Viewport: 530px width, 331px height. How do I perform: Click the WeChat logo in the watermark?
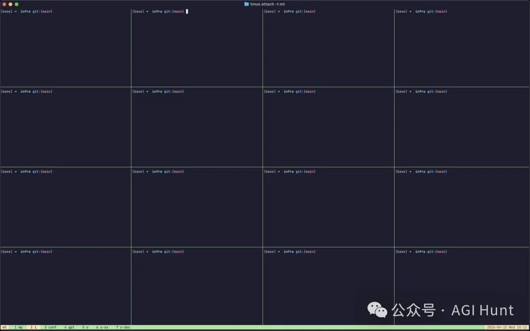coord(377,310)
